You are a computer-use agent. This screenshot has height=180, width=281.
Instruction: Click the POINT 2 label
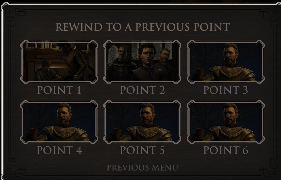coord(143,90)
